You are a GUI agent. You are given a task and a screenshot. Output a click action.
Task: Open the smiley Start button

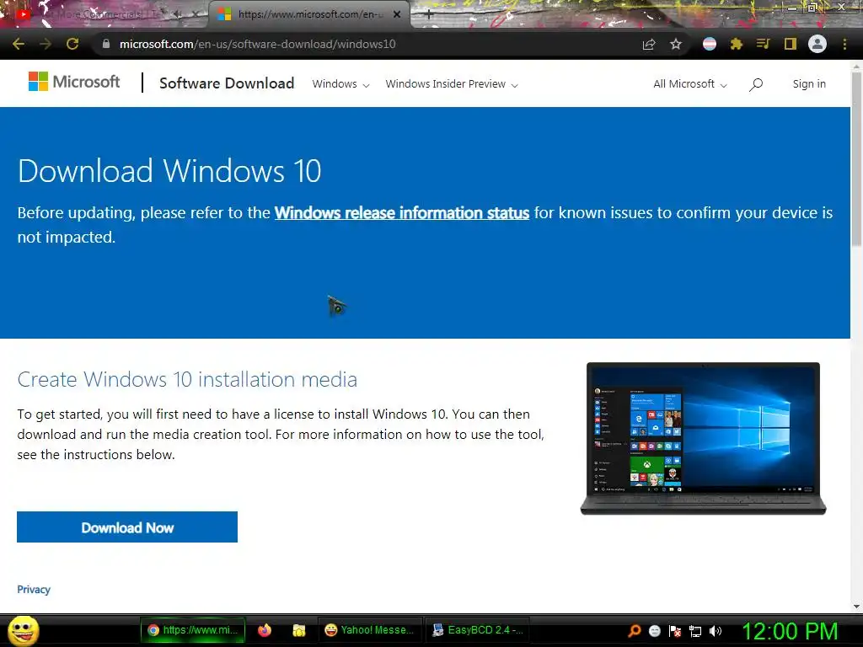pos(23,630)
